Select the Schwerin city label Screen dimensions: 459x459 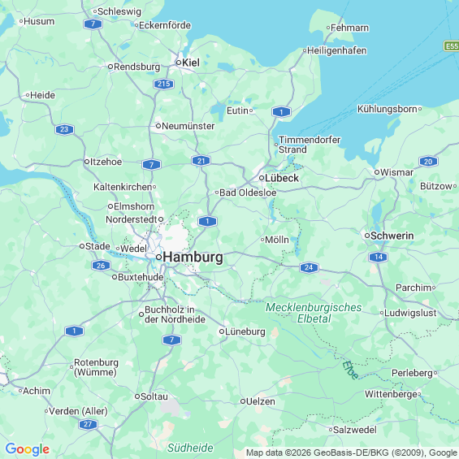pos(392,236)
